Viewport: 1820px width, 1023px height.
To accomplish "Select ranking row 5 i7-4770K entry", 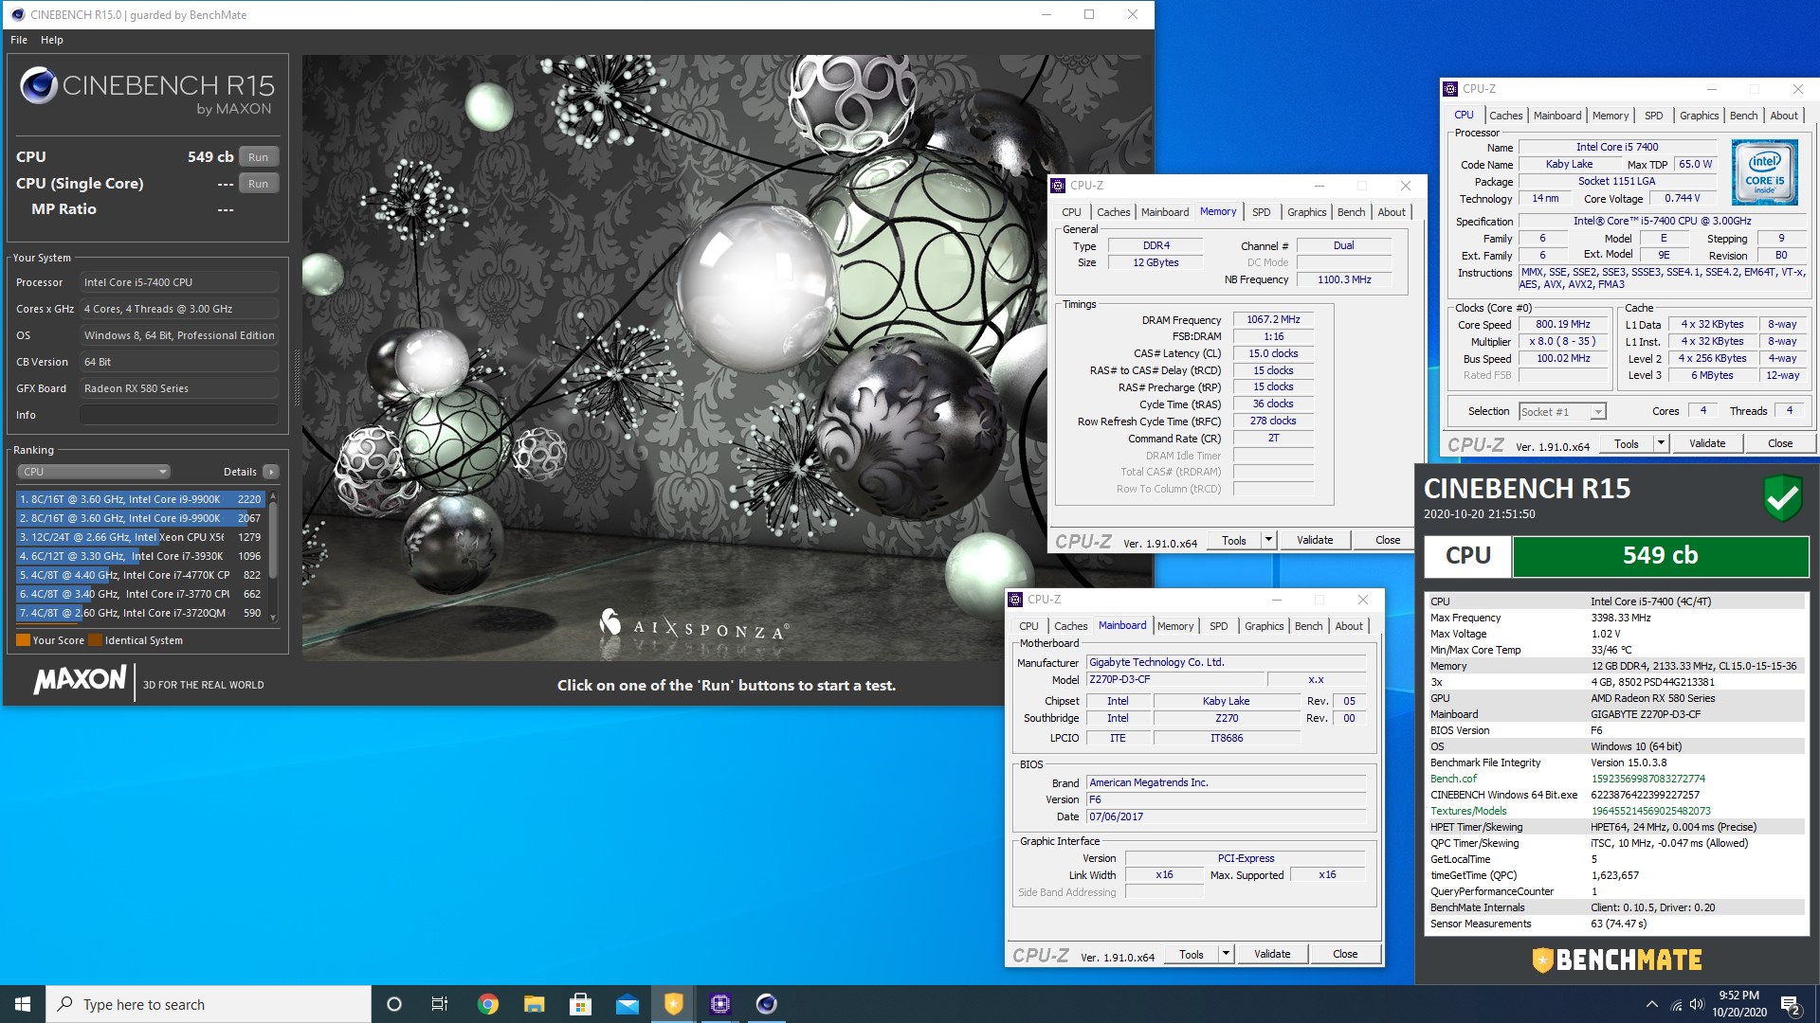I will (140, 575).
